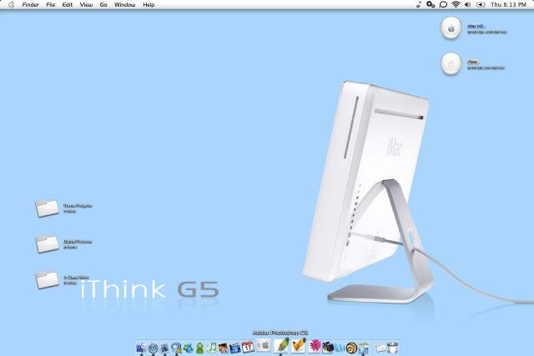
Task: Open the Mac HD drive icon
Action: pyautogui.click(x=451, y=28)
